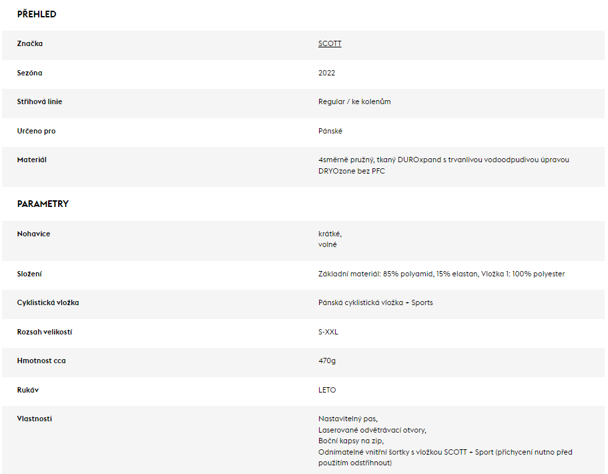The image size is (608, 474).
Task: Click the Vlastnosti row label
Action: click(x=35, y=419)
